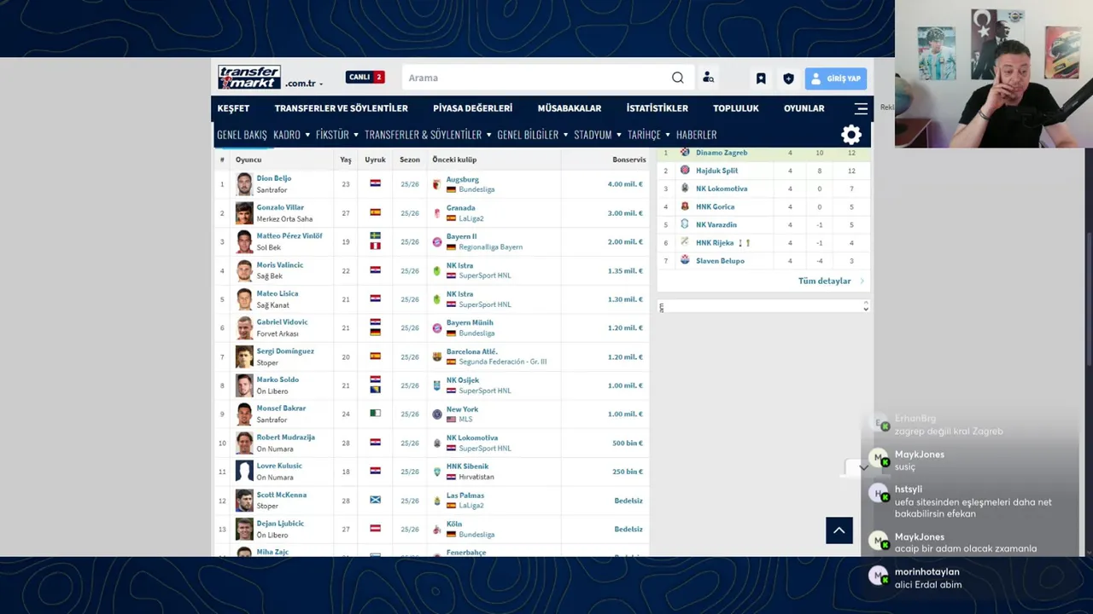Open Sergi Domínguez player link
This screenshot has height=614, width=1093.
pos(285,350)
